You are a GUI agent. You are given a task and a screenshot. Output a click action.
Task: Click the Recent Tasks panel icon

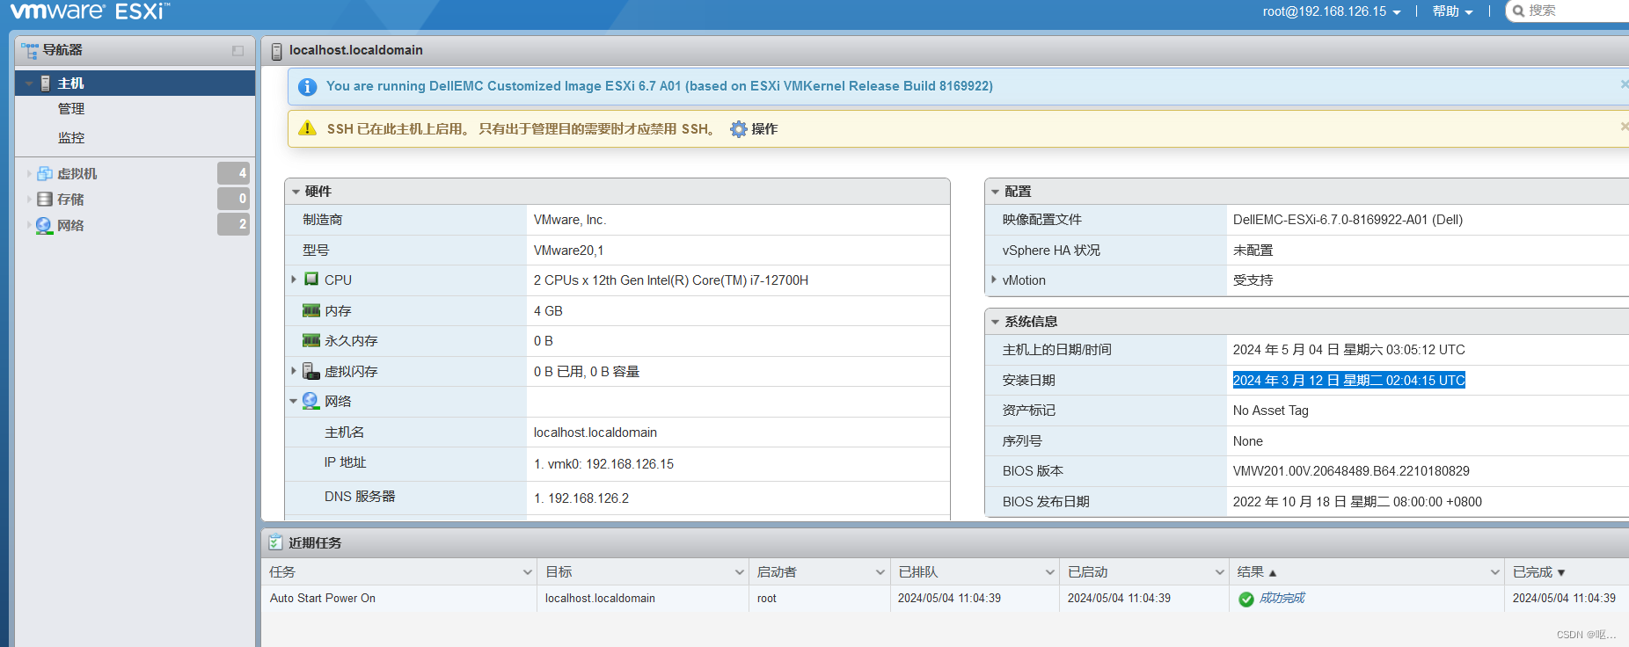276,542
